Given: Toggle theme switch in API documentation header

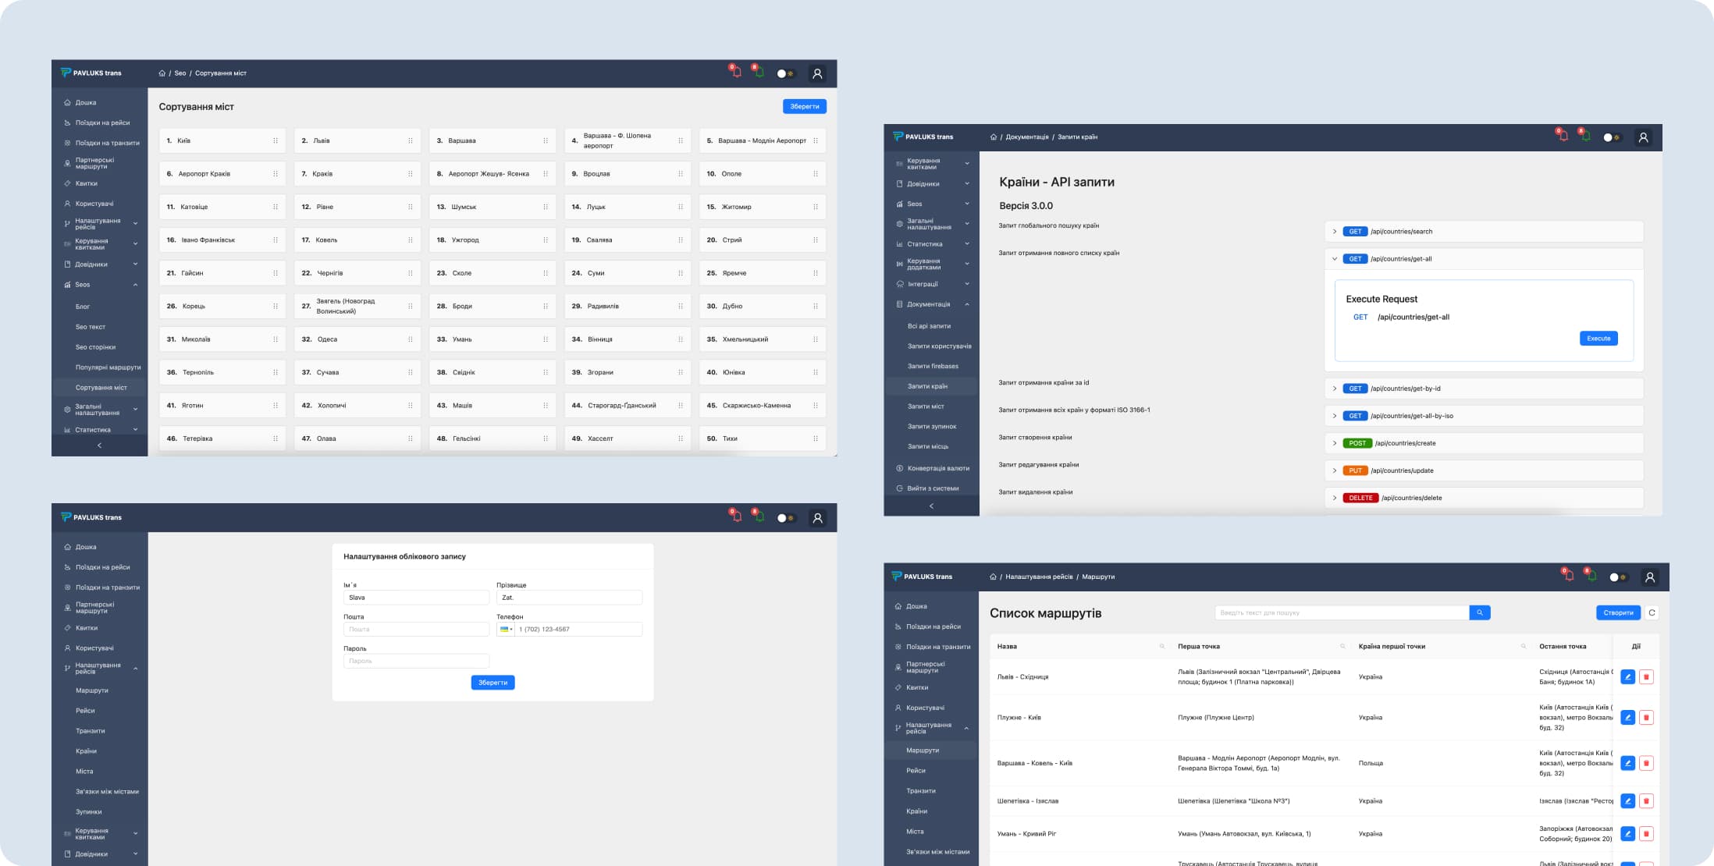Looking at the screenshot, I should click(x=1611, y=137).
